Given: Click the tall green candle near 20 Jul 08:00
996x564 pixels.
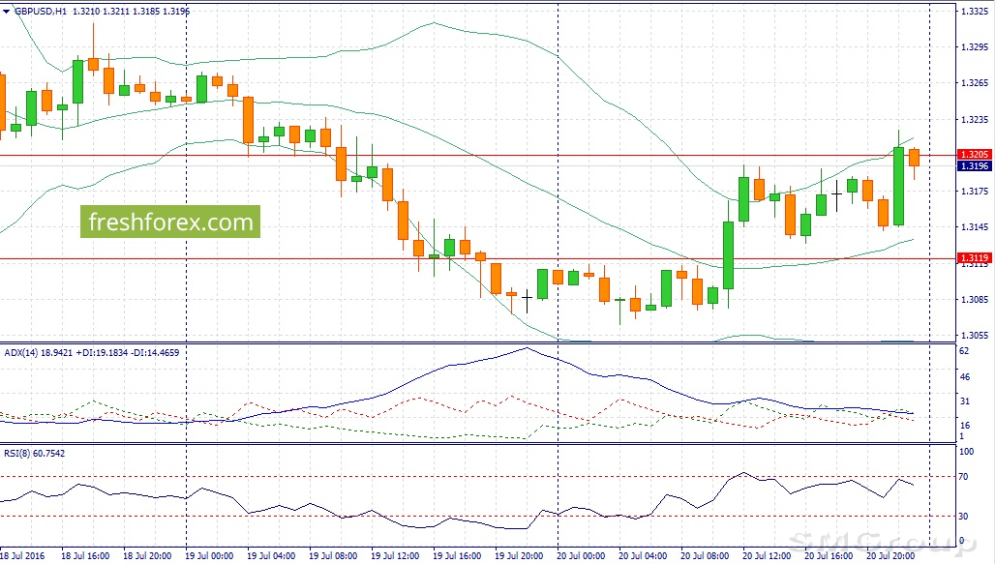Looking at the screenshot, I should point(728,255).
